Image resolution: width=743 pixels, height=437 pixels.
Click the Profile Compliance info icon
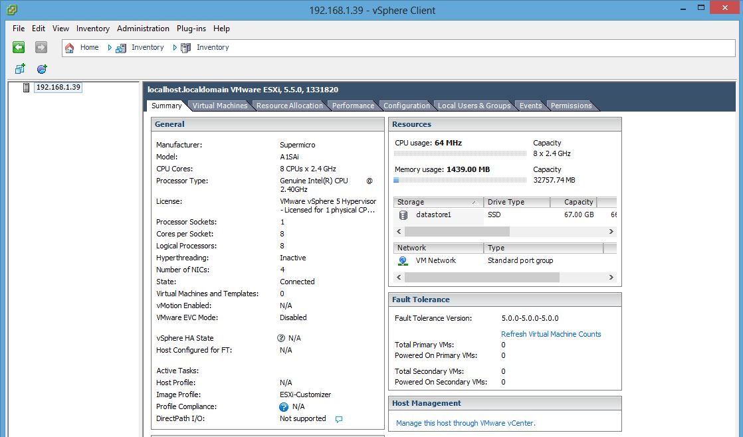pyautogui.click(x=284, y=407)
